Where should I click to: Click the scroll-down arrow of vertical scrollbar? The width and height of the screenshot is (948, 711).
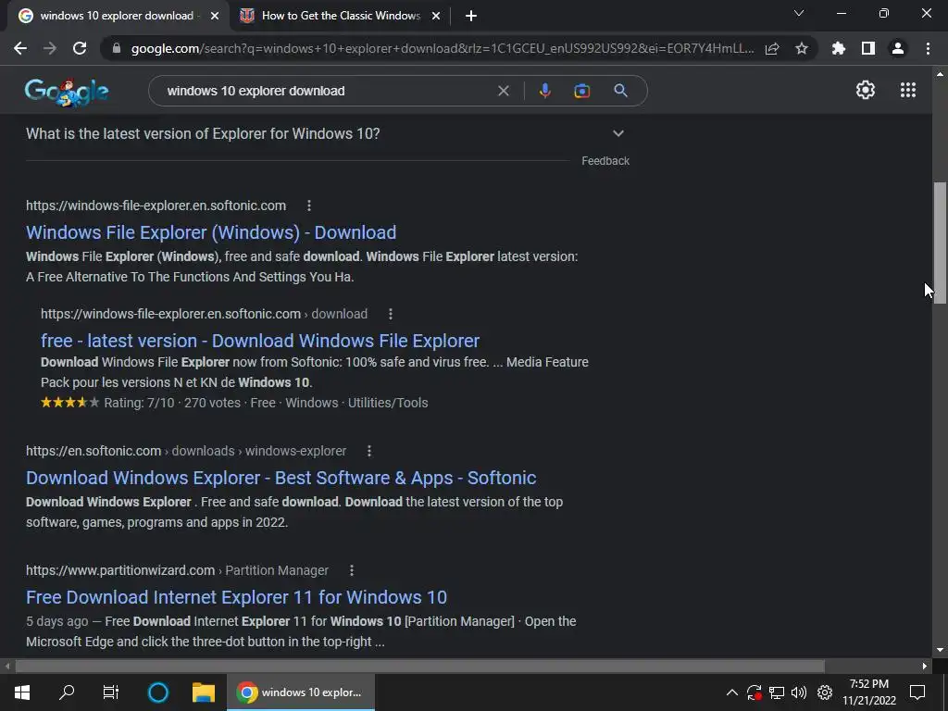[x=940, y=650]
